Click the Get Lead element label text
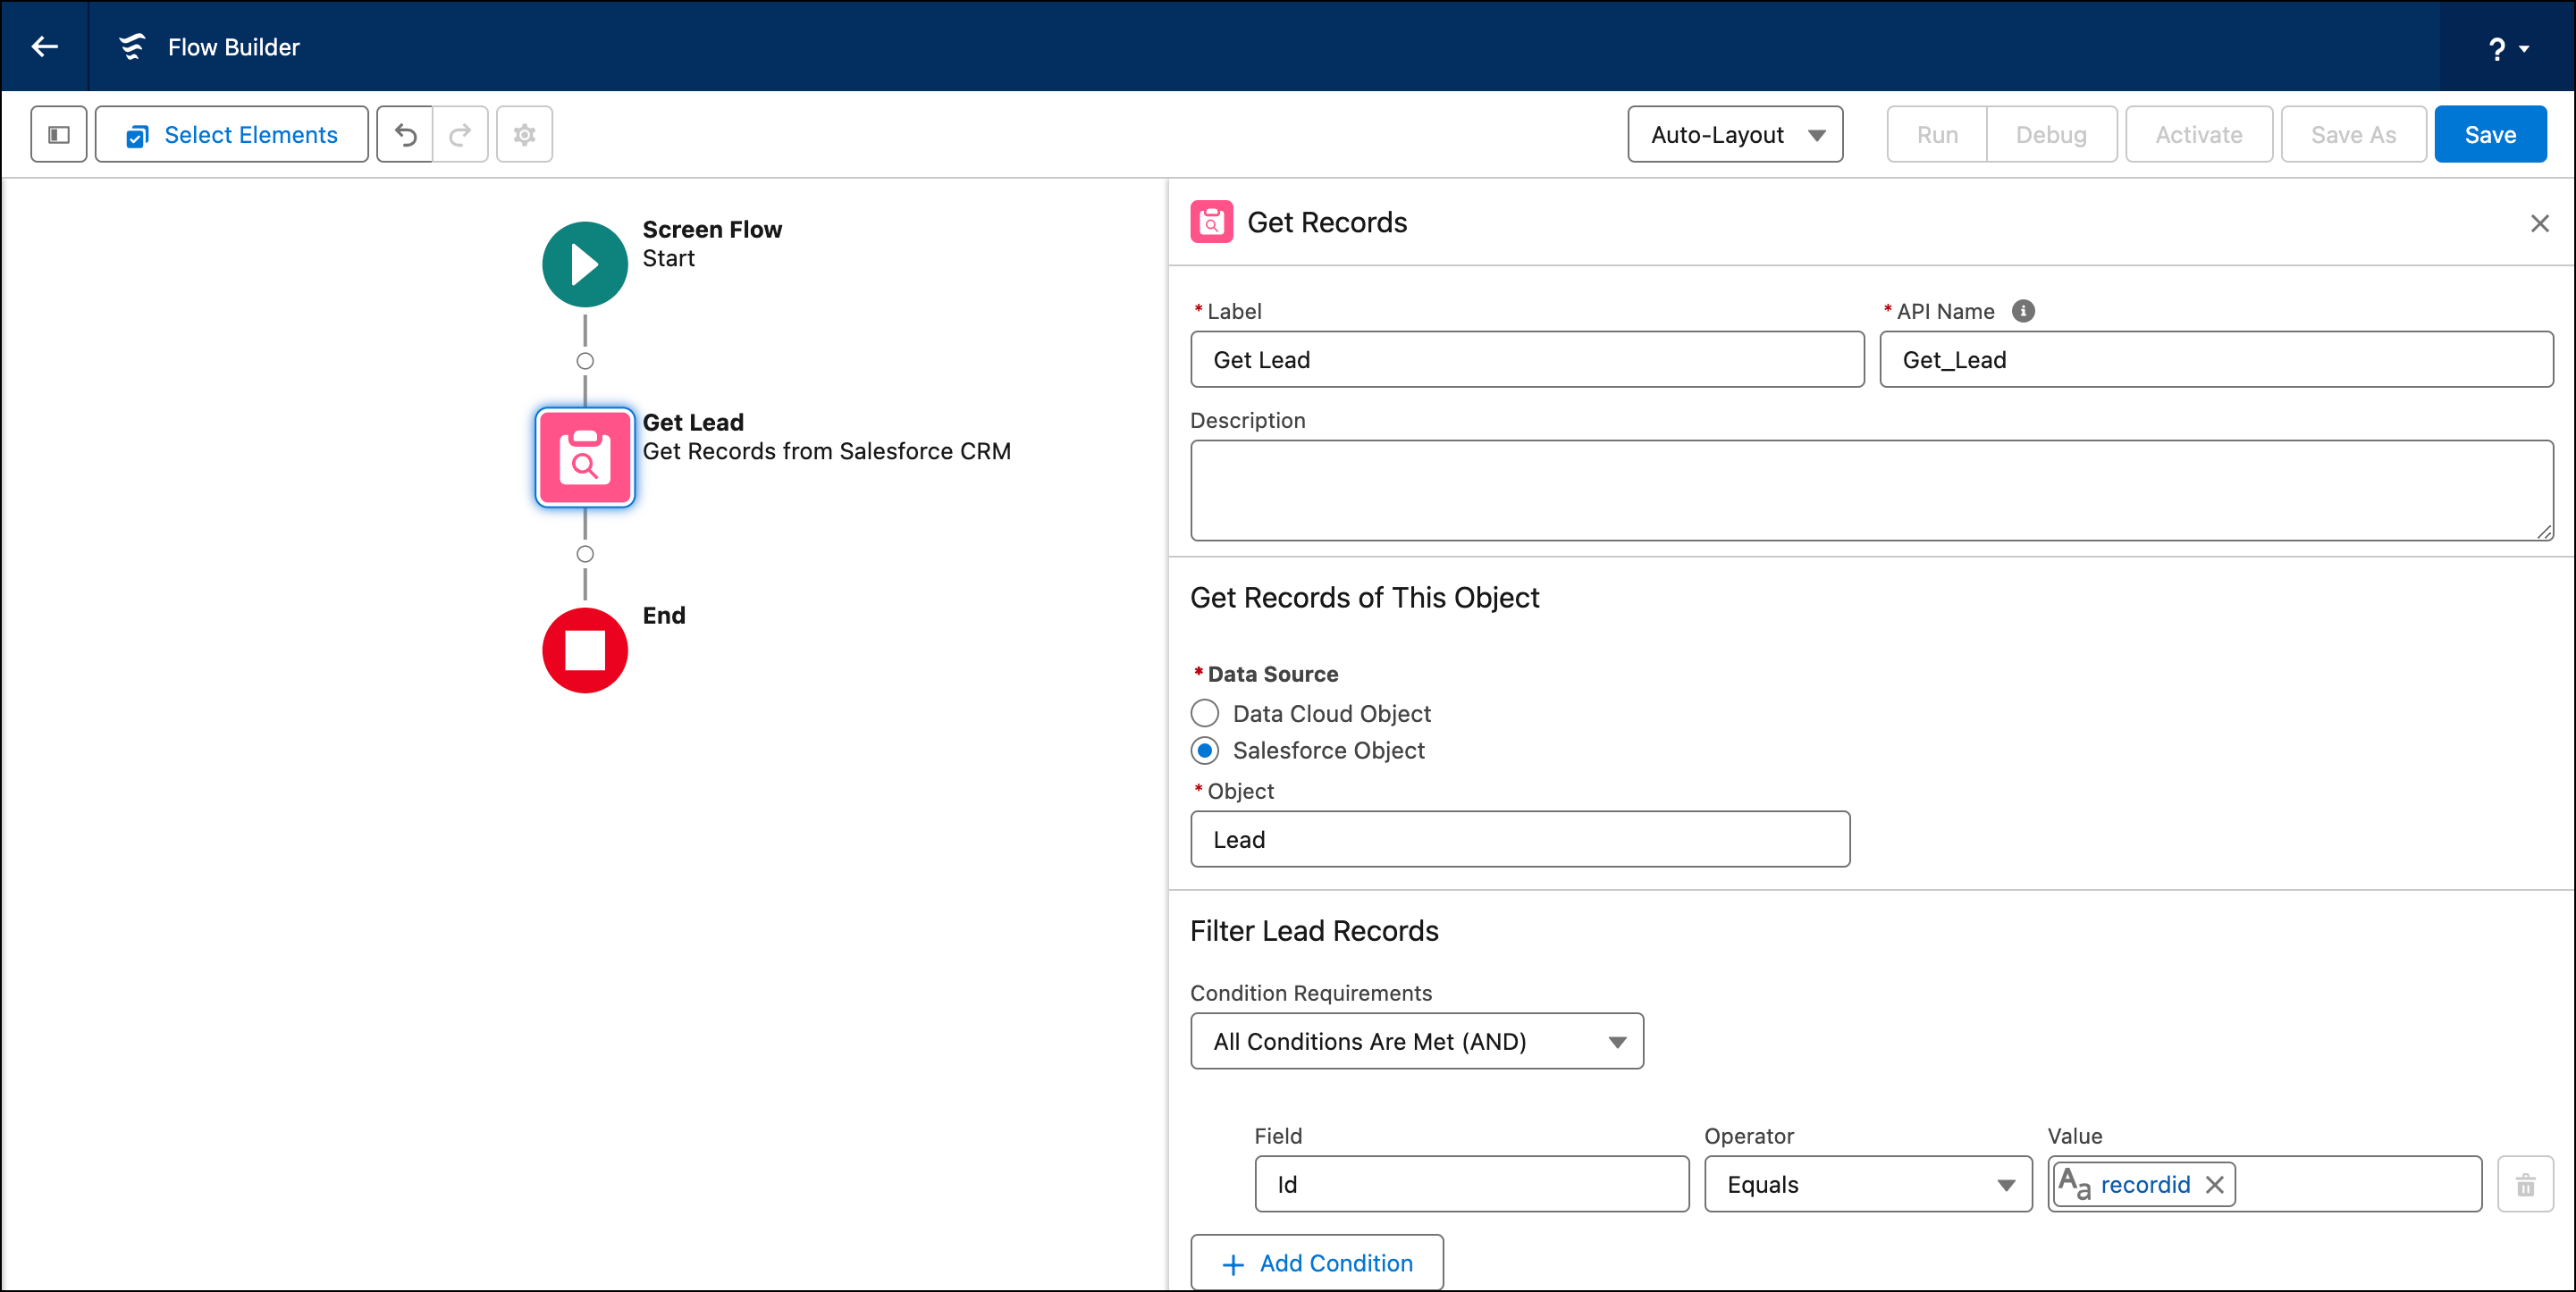 (692, 422)
